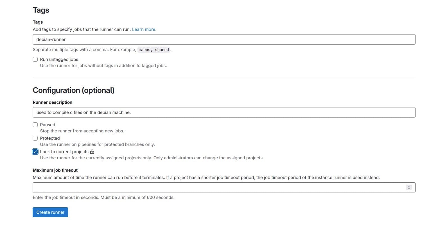Click the lock icon beside Lock to current projects
The image size is (440, 232).
click(92, 152)
